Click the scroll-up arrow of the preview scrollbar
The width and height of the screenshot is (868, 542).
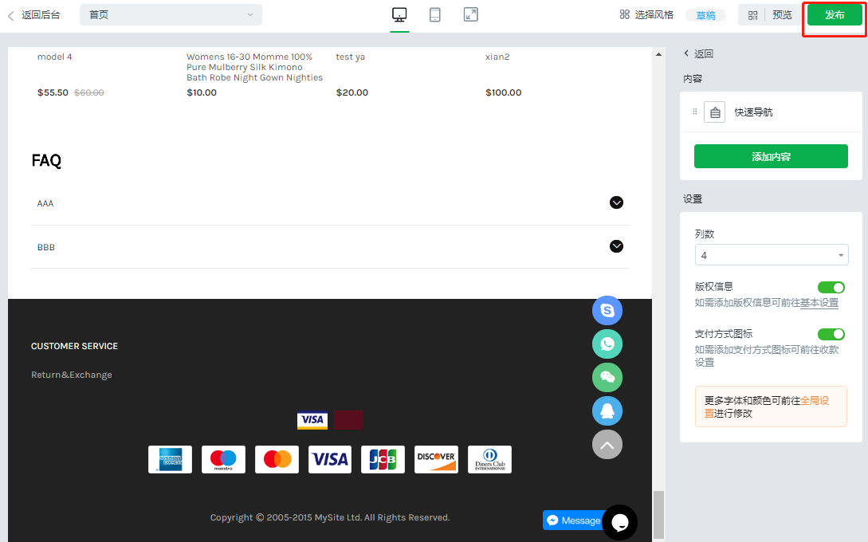tap(658, 54)
